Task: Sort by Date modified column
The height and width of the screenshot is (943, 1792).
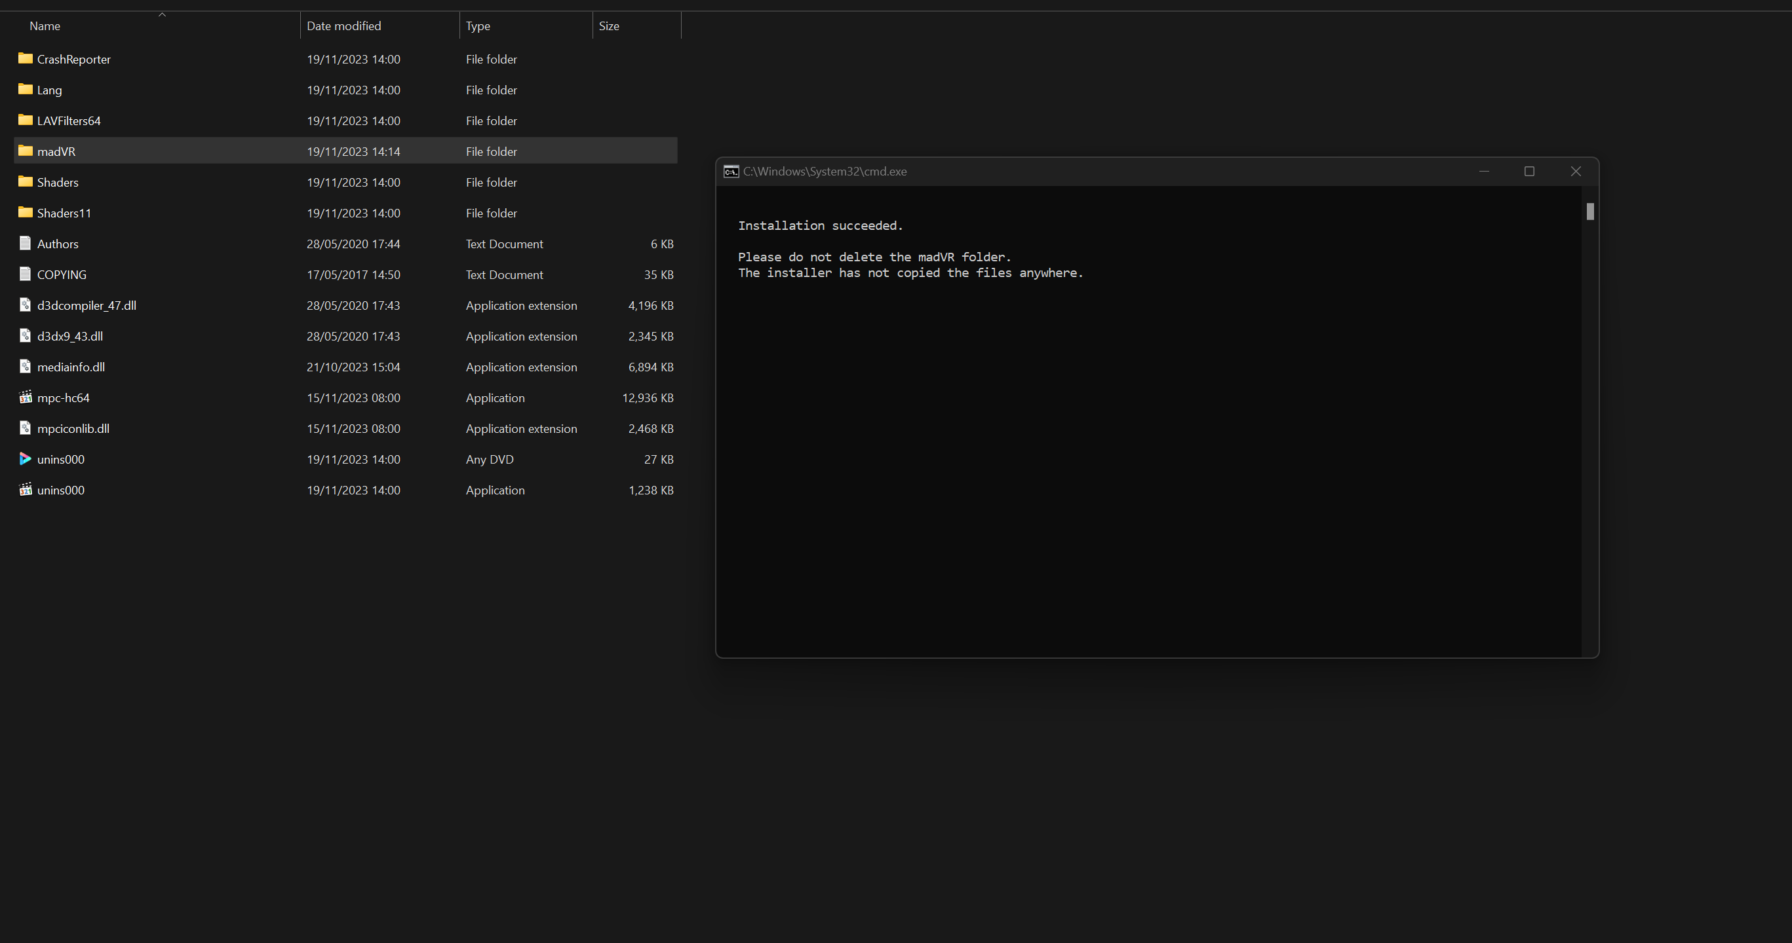Action: [x=343, y=26]
